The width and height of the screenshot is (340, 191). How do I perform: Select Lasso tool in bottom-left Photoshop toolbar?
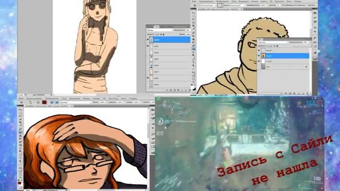tap(21, 116)
